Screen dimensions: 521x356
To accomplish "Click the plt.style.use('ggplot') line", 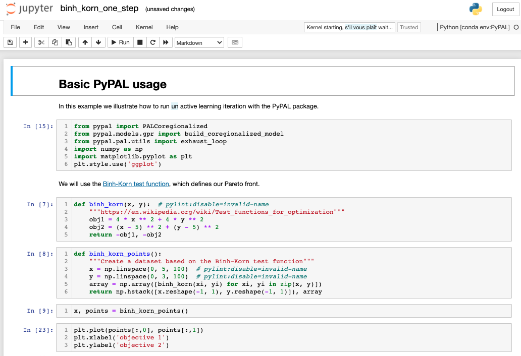I will pyautogui.click(x=118, y=164).
